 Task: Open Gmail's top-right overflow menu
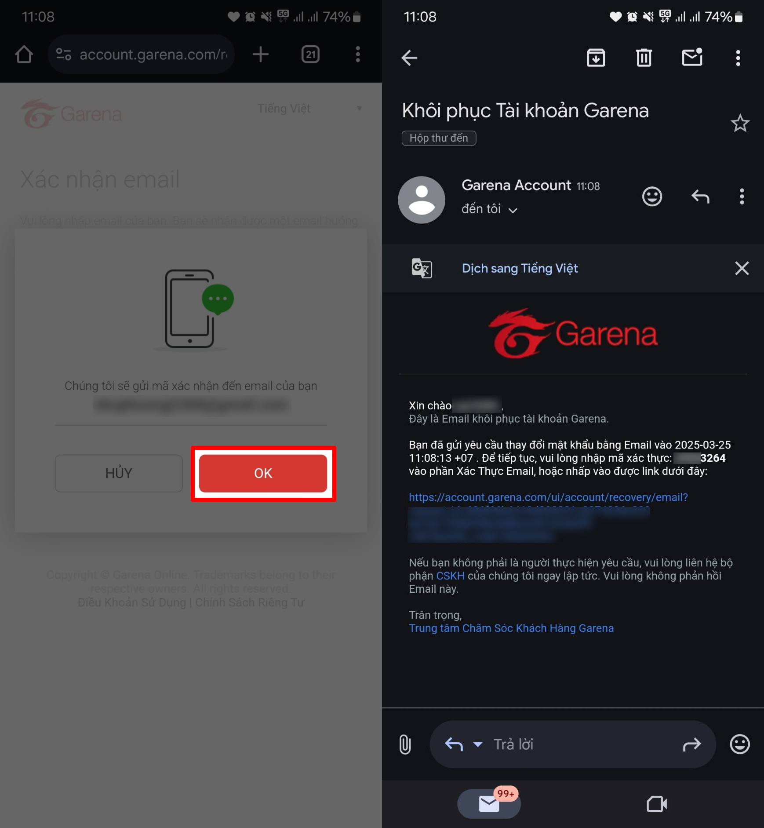(738, 58)
